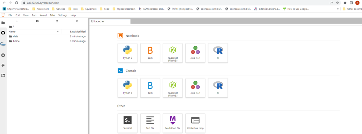The height and width of the screenshot is (134, 362).
Task: Open How to Use Google bookmark
Action: [296, 9]
